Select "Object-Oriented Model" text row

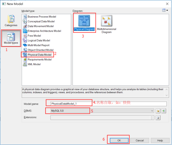point(40,50)
